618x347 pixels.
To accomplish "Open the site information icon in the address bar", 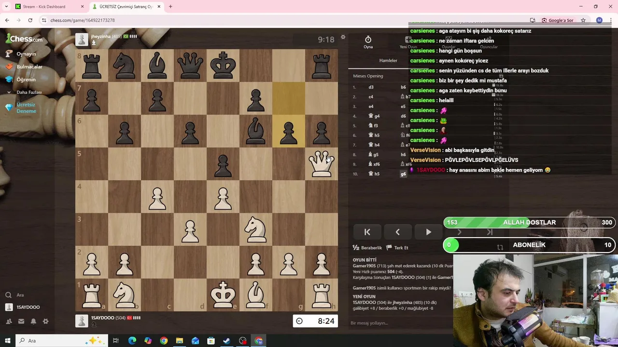I will point(44,20).
